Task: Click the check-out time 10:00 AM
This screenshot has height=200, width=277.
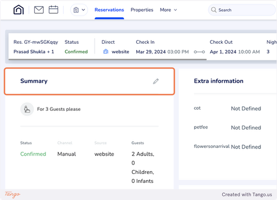Action: [x=249, y=52]
